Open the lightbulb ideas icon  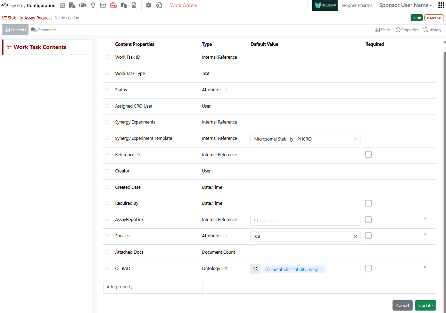pyautogui.click(x=93, y=5)
